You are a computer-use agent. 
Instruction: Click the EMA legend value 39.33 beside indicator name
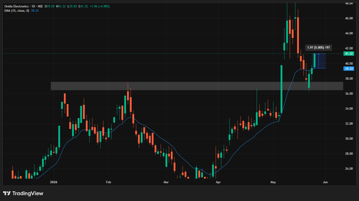[35, 10]
